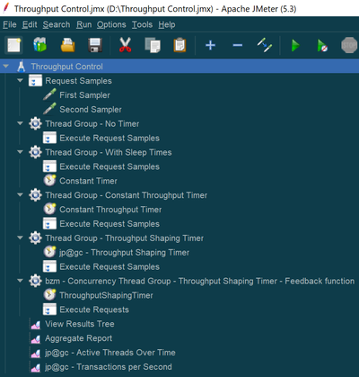Select the Throughput Control tree item
Viewport: 359px width, 377px height.
click(66, 67)
